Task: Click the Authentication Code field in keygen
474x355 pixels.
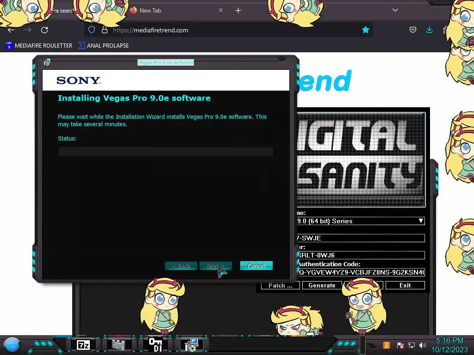Action: (361, 272)
